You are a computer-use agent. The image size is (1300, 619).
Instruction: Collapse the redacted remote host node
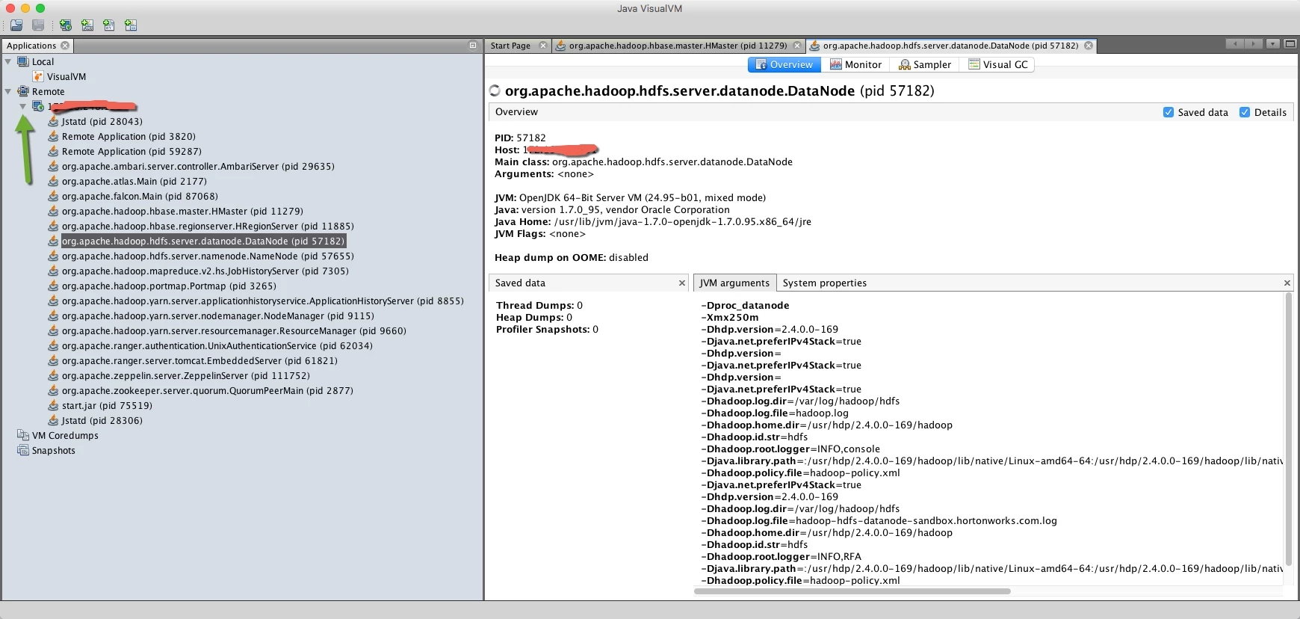(23, 107)
